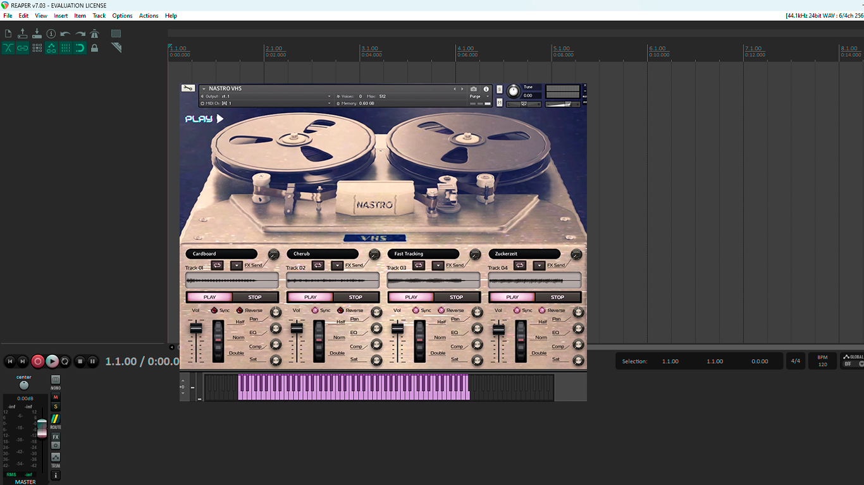Screen dimensions: 864x485
Task: Click the dotted-rectangle selection icon in toolbar
Action: 116,33
